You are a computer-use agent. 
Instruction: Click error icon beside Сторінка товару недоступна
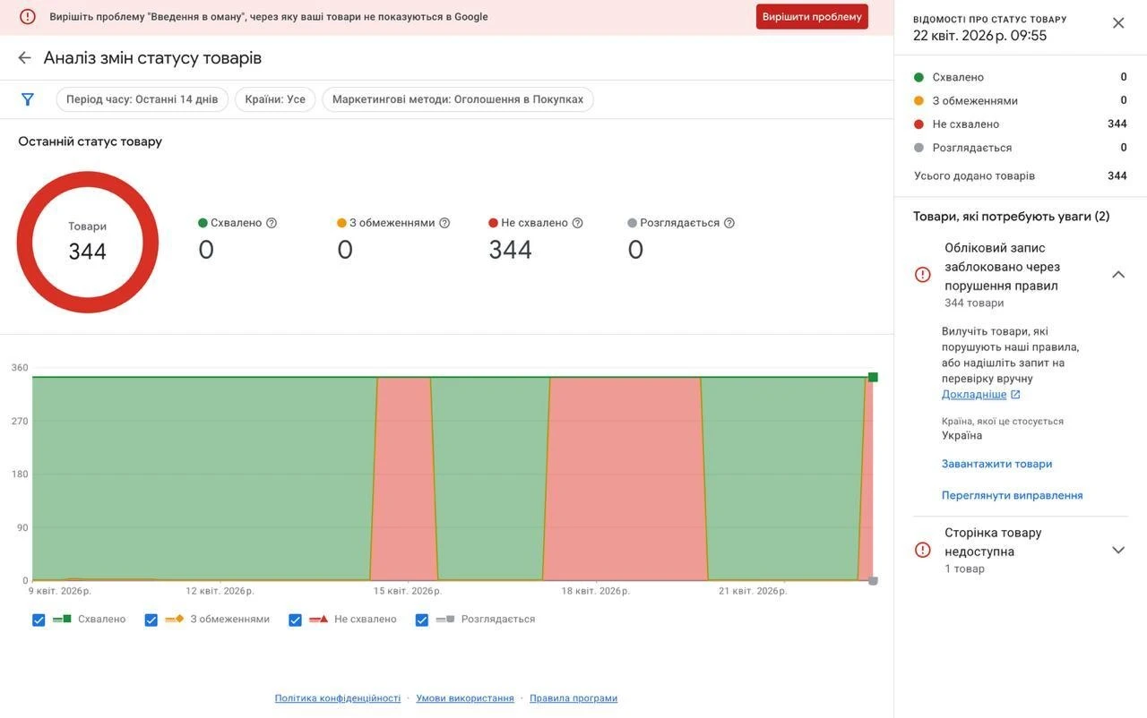tap(923, 550)
